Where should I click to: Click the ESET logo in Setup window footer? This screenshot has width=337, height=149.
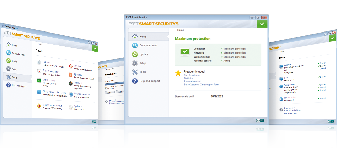coord(331,121)
